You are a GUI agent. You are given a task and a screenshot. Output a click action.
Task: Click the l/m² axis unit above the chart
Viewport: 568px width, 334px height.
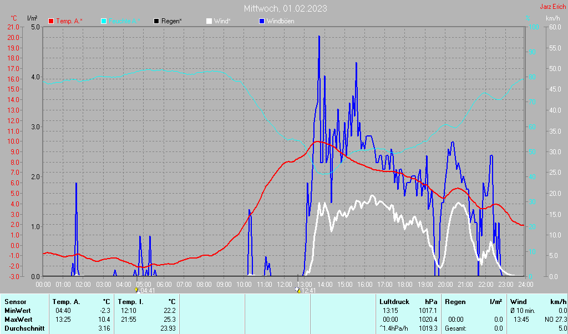pos(32,18)
